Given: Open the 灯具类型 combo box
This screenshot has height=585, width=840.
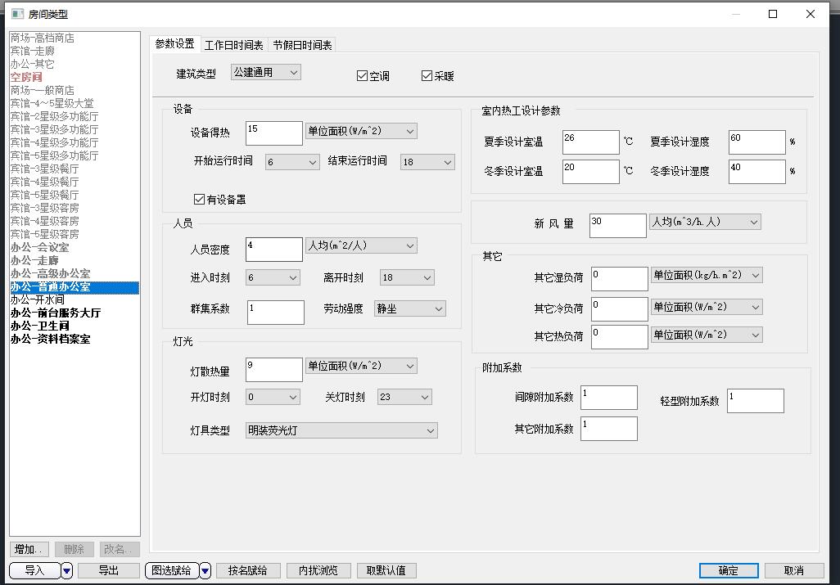Looking at the screenshot, I should (341, 430).
